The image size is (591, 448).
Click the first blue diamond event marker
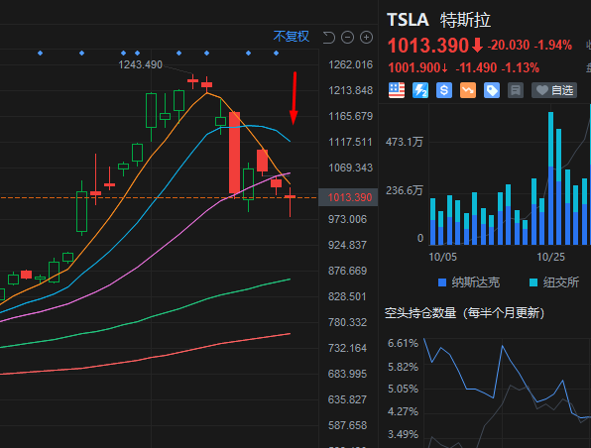click(x=41, y=54)
